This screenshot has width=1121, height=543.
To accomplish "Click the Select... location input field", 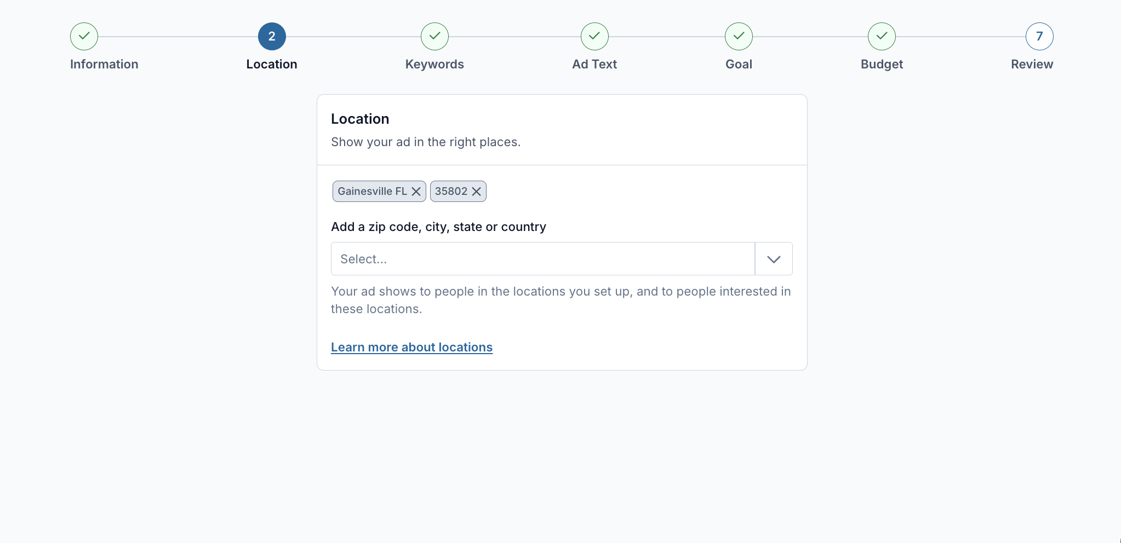I will pos(542,259).
